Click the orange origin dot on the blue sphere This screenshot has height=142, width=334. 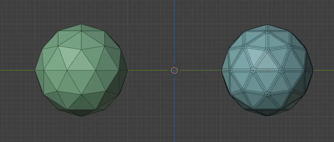point(267,70)
